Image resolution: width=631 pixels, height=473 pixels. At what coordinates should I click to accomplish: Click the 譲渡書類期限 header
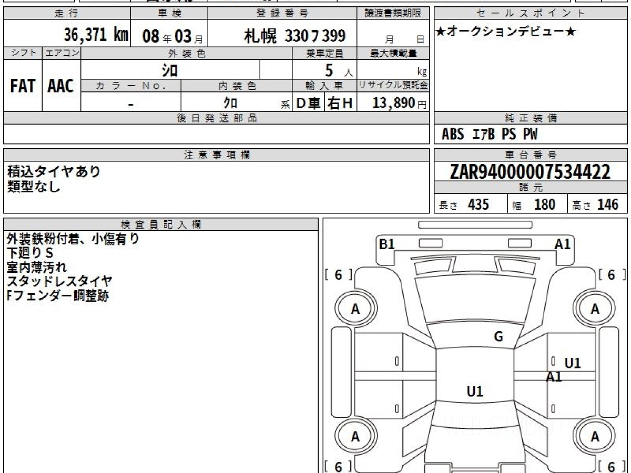393,14
